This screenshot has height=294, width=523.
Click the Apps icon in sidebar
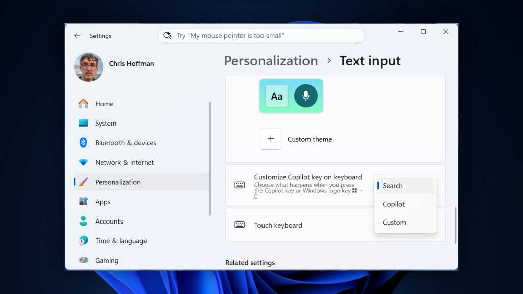click(83, 202)
